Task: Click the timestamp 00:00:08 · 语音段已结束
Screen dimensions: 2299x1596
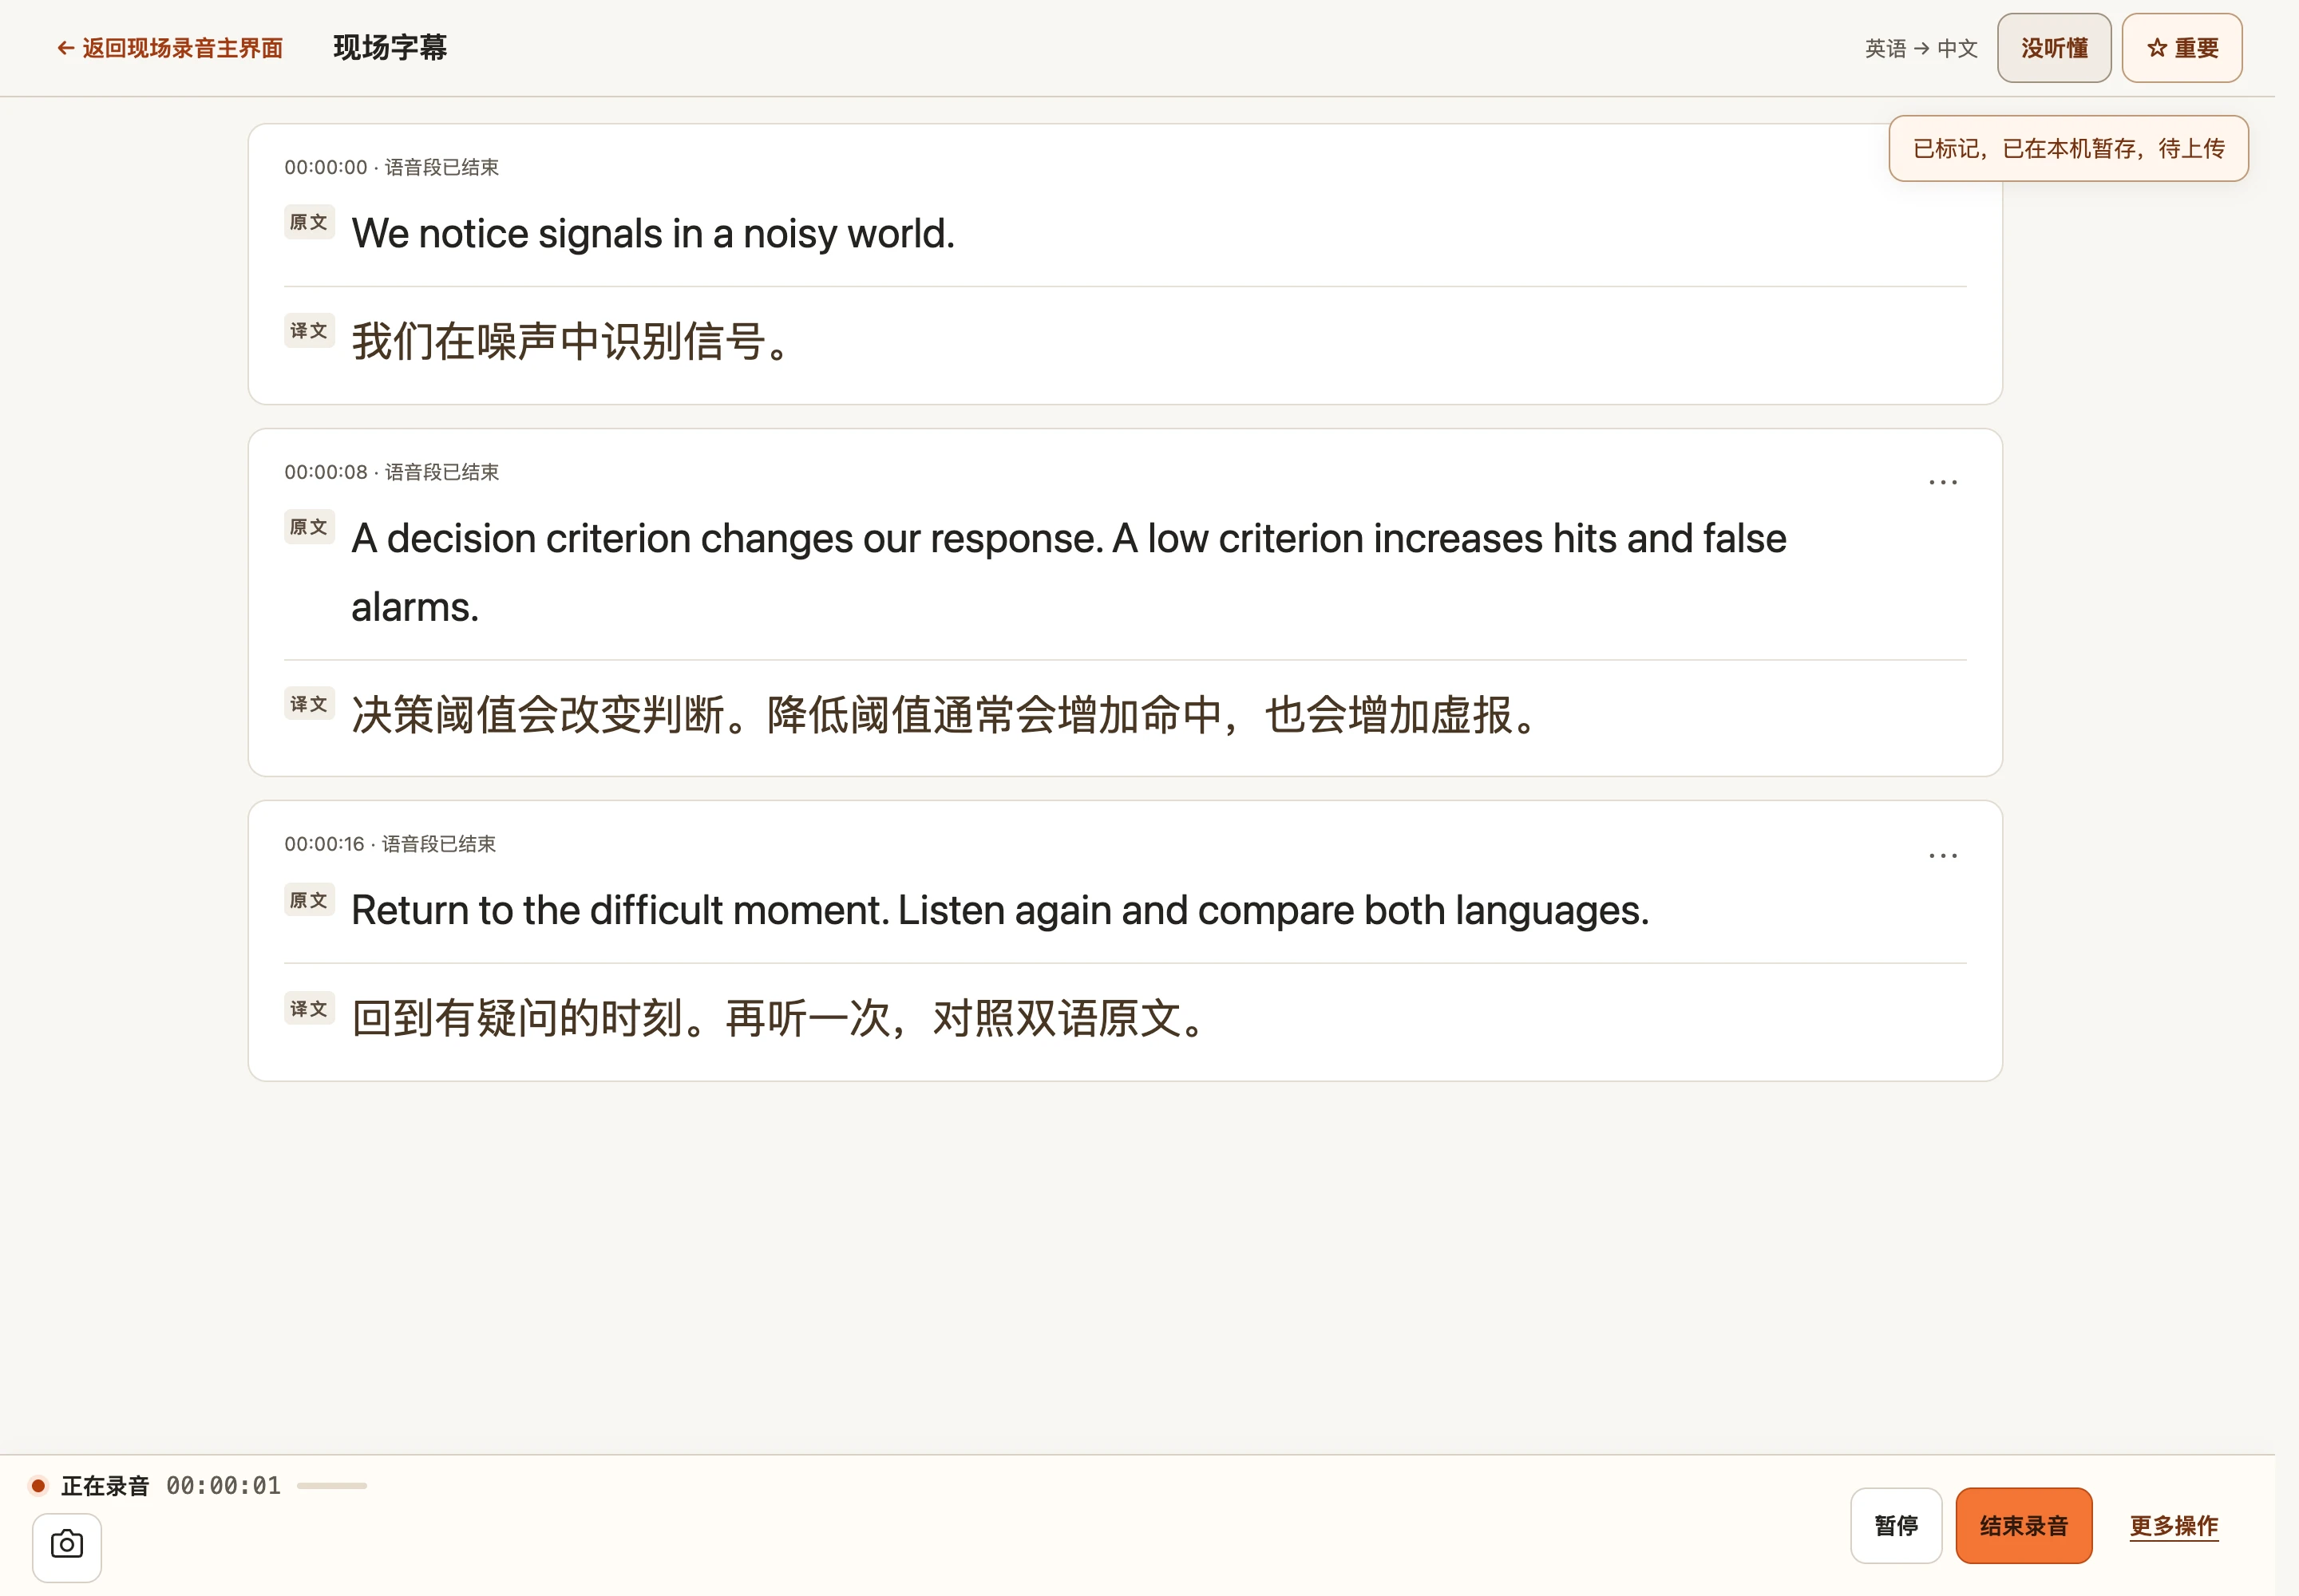Action: [391, 472]
